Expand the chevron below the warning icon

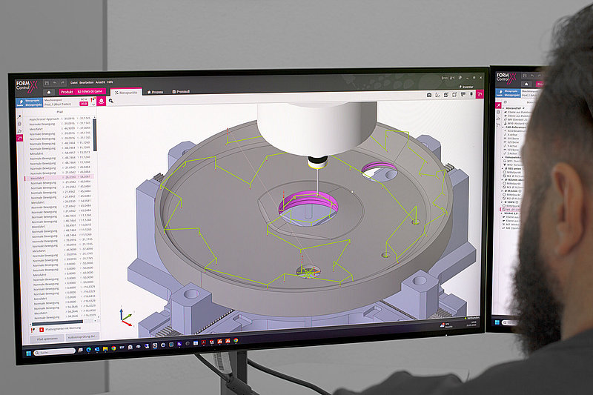(x=93, y=104)
